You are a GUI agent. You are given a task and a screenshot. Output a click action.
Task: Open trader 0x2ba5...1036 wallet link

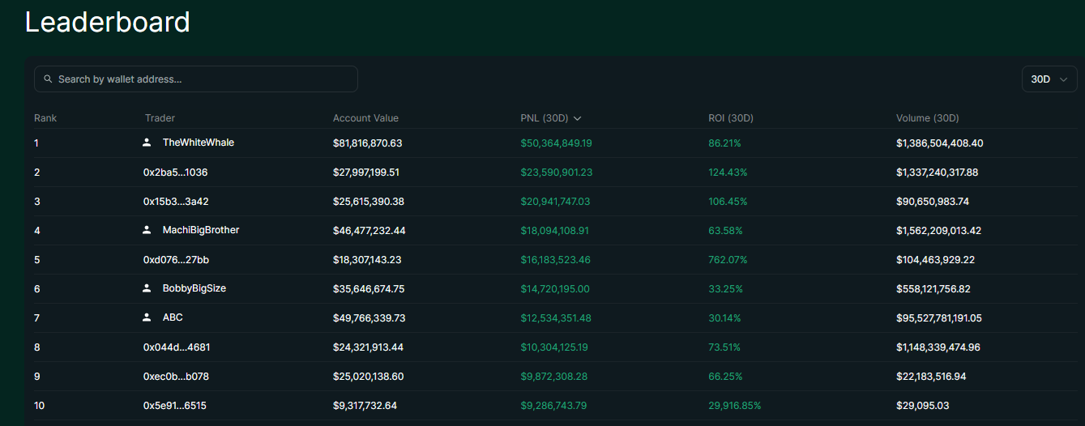pyautogui.click(x=170, y=173)
